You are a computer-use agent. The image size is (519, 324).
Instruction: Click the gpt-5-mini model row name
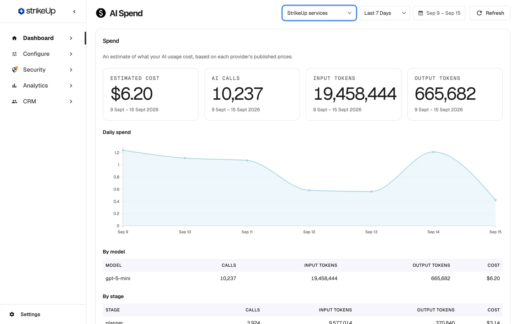118,278
